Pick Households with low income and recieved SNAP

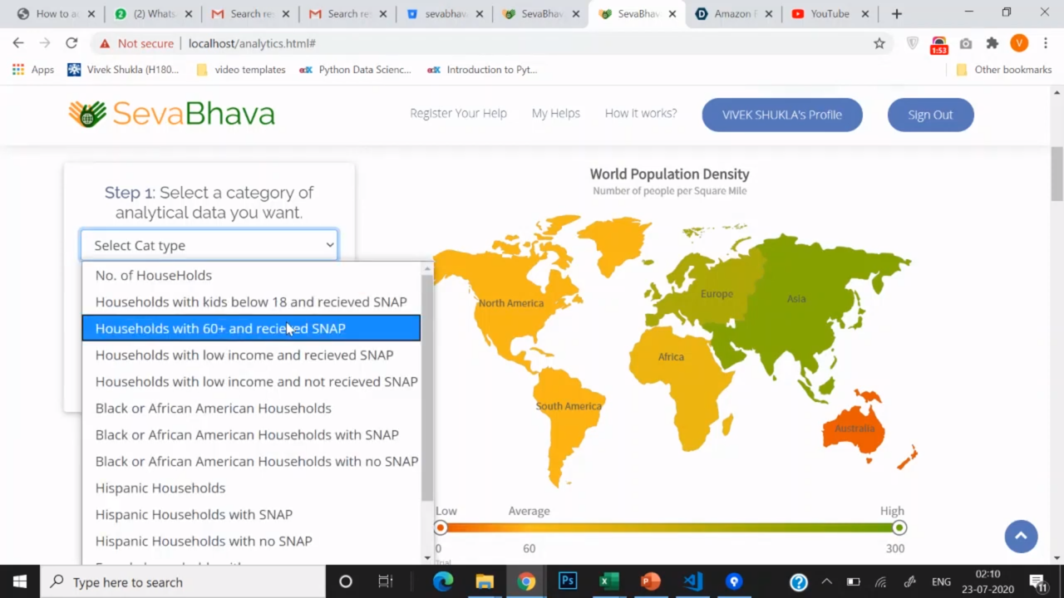[251, 355]
